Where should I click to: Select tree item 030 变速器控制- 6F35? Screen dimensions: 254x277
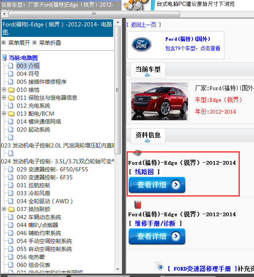pyautogui.click(x=45, y=177)
